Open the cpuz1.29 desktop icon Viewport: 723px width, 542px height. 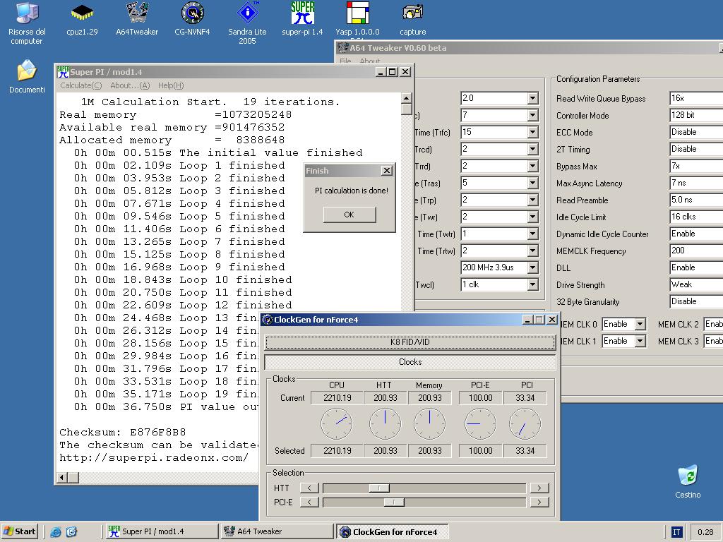[x=82, y=14]
